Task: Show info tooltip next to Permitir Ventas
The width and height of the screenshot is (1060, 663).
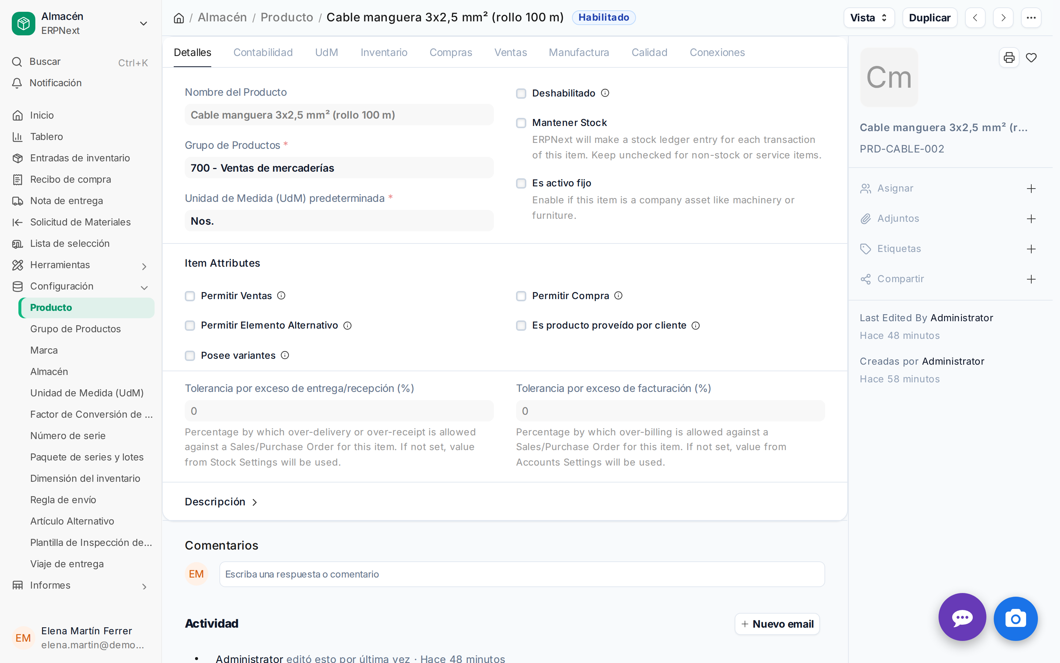Action: (x=281, y=295)
